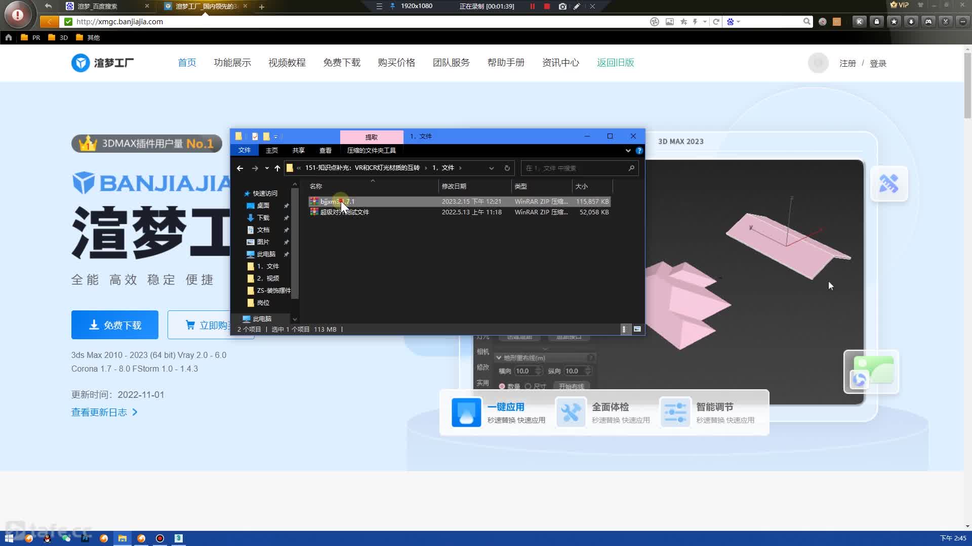
Task: Select the 超级对齐测试文件 archive
Action: pyautogui.click(x=460, y=212)
